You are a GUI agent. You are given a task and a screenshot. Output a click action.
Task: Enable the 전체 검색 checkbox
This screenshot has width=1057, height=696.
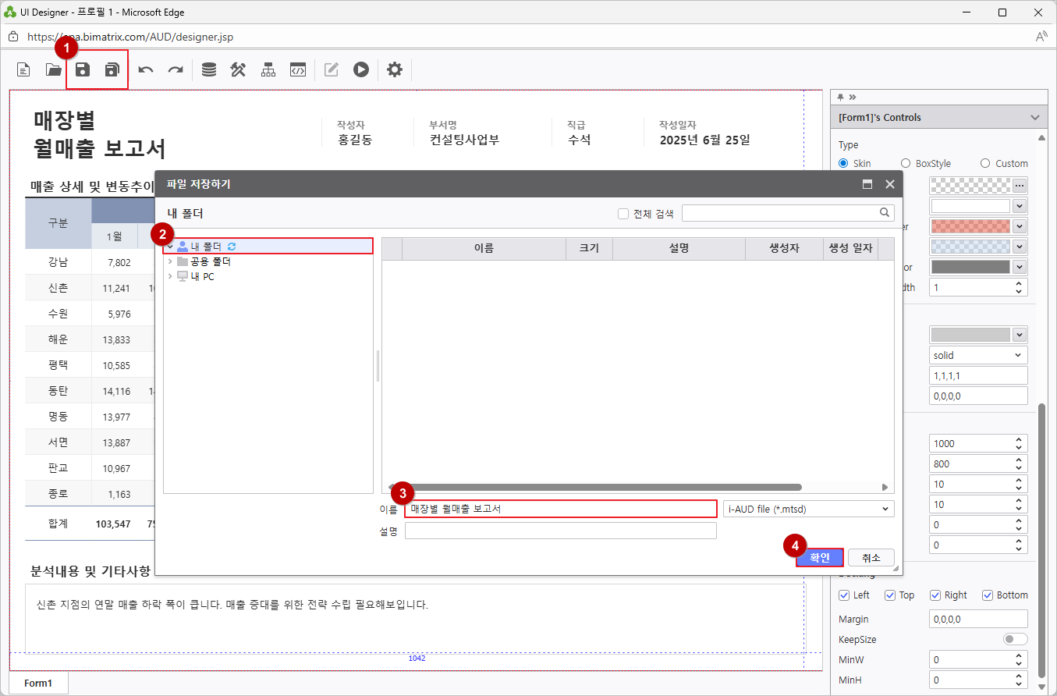point(623,214)
